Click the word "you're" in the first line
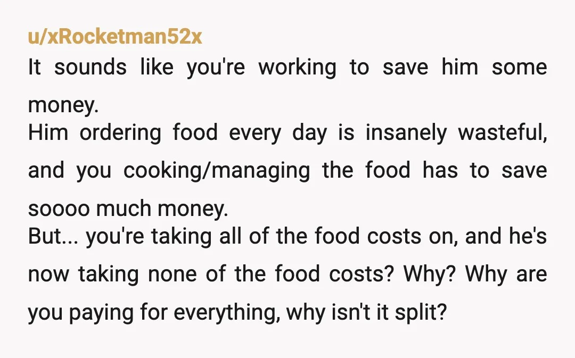The height and width of the screenshot is (358, 575). coord(216,68)
